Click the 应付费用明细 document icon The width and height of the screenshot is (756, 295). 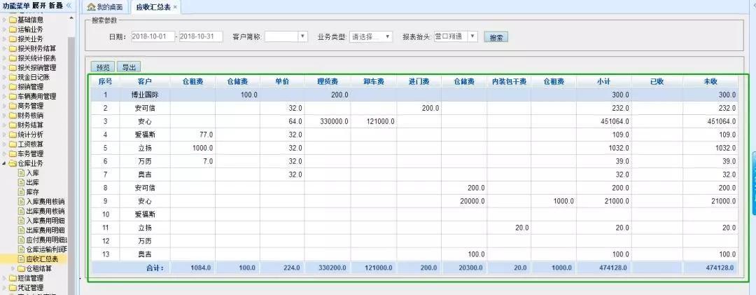[x=21, y=240]
